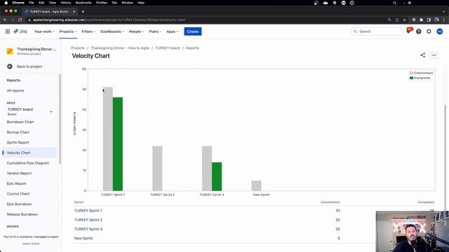This screenshot has height=252, width=449.
Task: Open the Projects dropdown
Action: pos(68,31)
